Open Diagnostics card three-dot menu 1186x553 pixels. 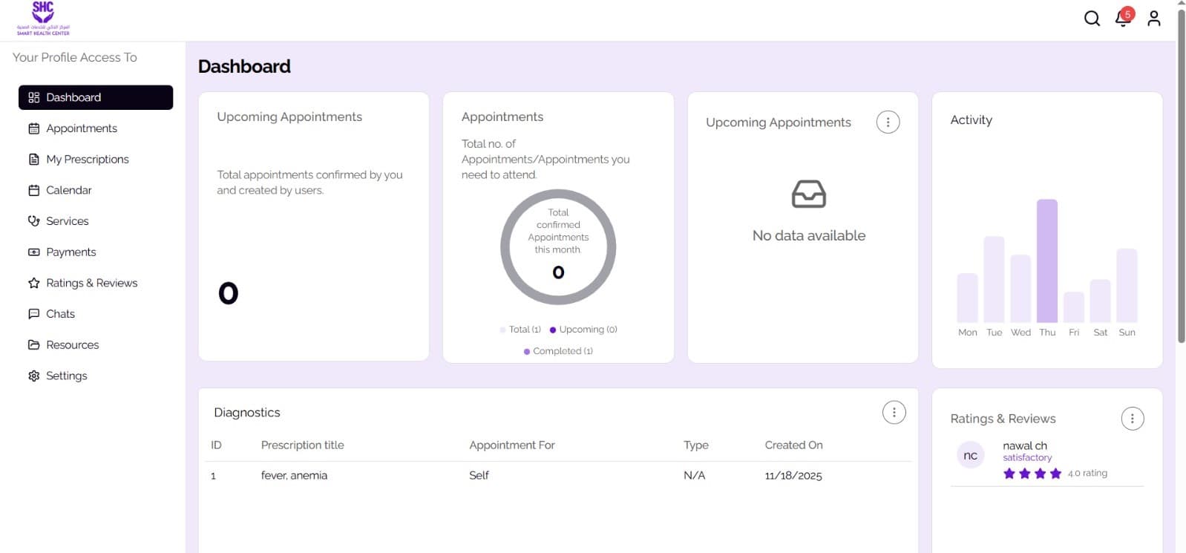[x=894, y=413]
